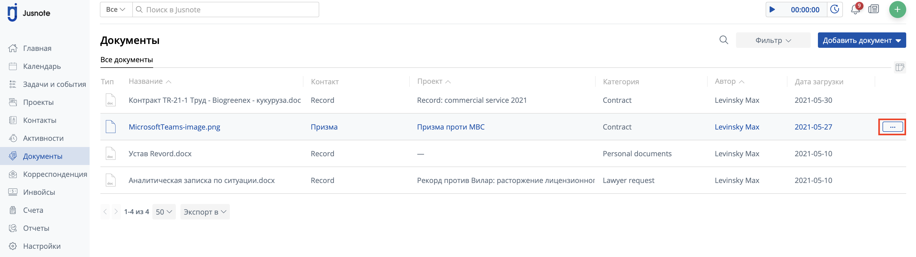Viewport: 916px width, 257px height.
Task: Sort by Название column
Action: [150, 81]
